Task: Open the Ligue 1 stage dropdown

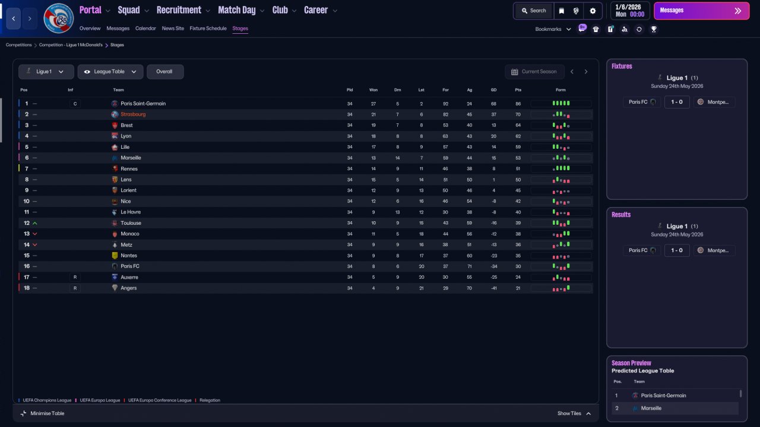Action: [x=46, y=72]
